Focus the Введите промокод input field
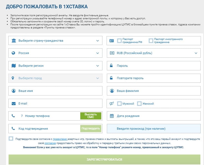This screenshot has width=204, height=165. (154, 129)
